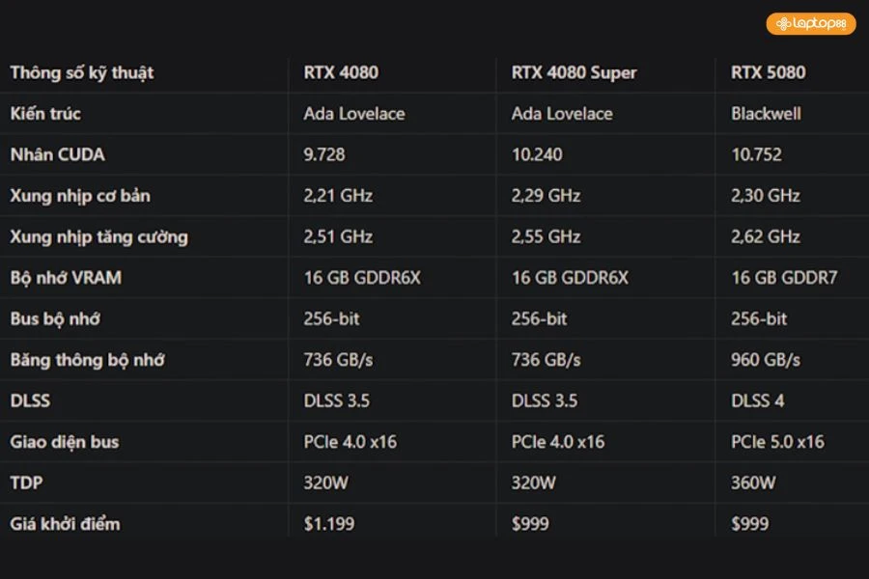Select the Bộ nhớ VRAM row label

(66, 278)
